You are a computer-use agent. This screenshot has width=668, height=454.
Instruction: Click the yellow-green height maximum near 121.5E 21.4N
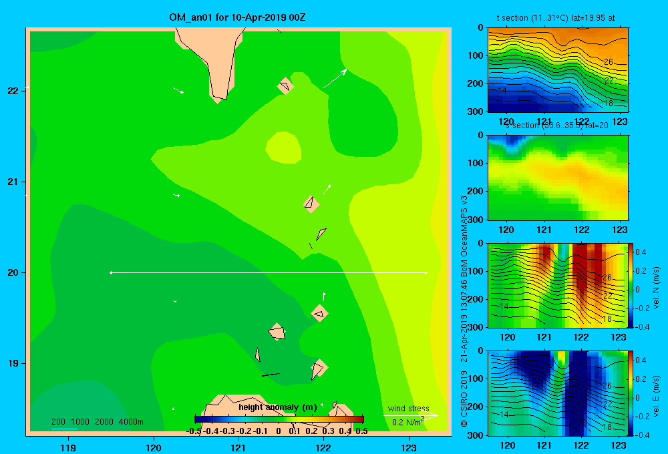click(283, 148)
